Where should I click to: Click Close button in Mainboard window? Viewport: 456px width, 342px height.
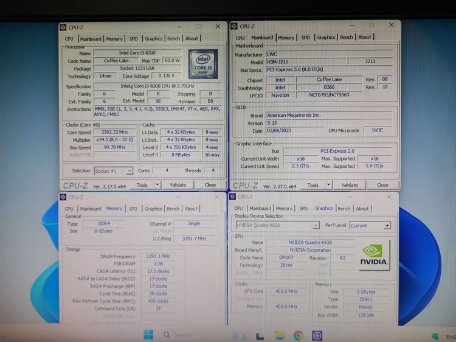coord(382,185)
